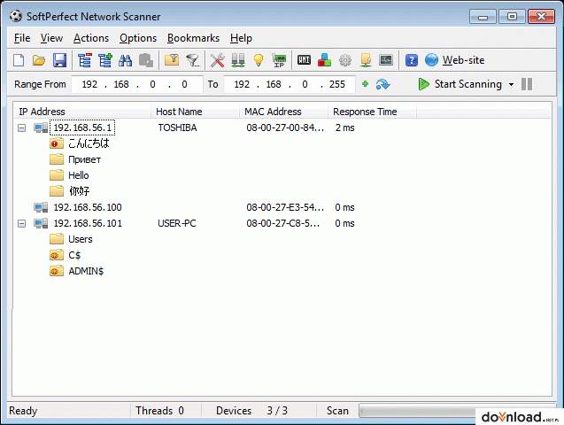This screenshot has height=425, width=564.
Task: Click the Range From first octet field
Action: click(89, 84)
